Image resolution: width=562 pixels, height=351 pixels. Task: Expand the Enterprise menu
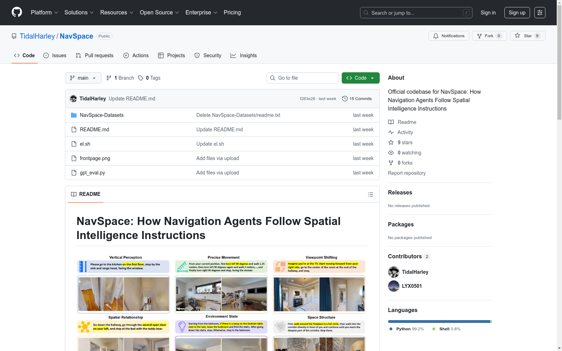click(x=202, y=13)
